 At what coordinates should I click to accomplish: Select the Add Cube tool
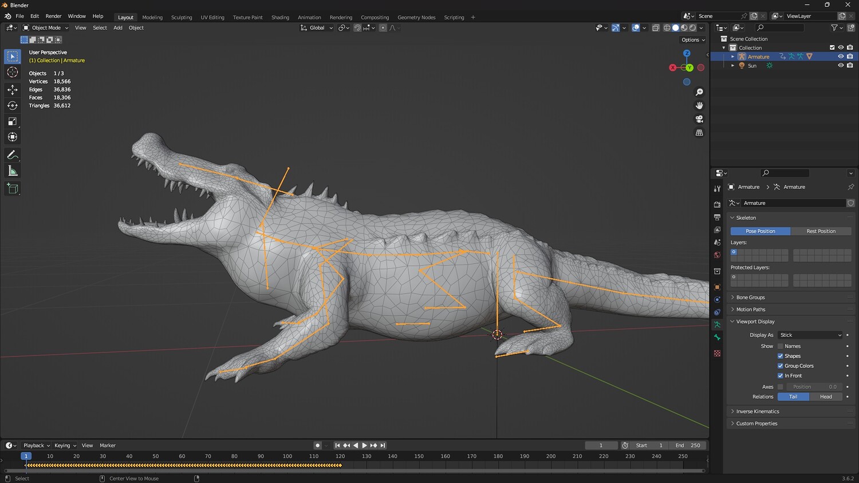coord(13,189)
